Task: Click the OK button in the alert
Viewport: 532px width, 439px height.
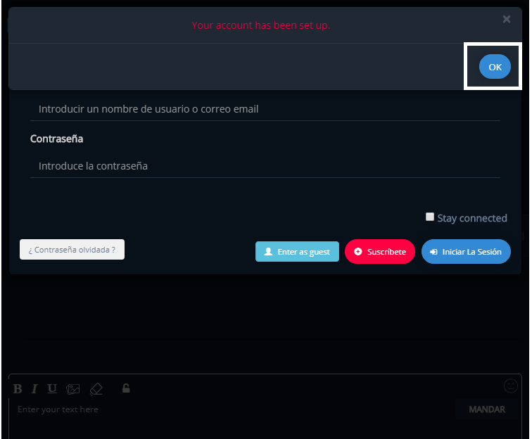Action: [x=495, y=67]
